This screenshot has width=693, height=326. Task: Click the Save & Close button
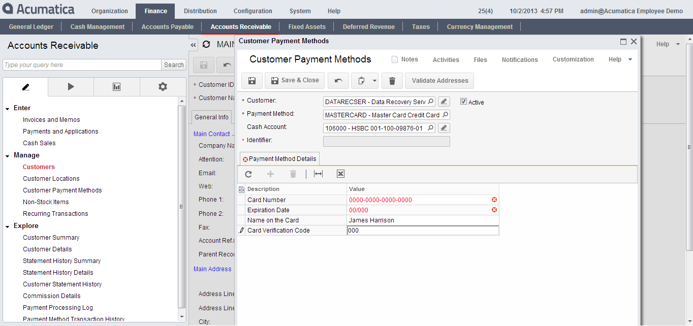(295, 80)
